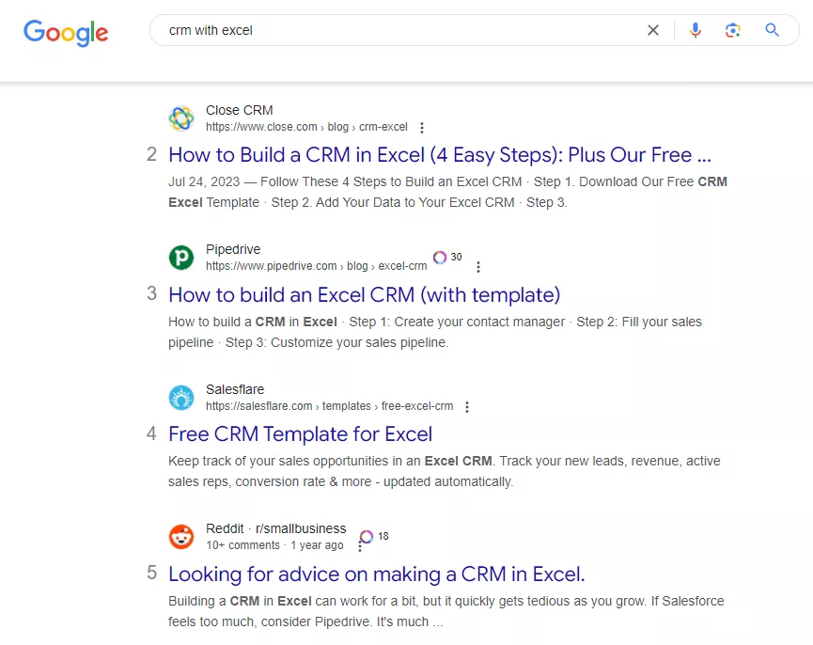Click into the search box with crm with excel

394,31
